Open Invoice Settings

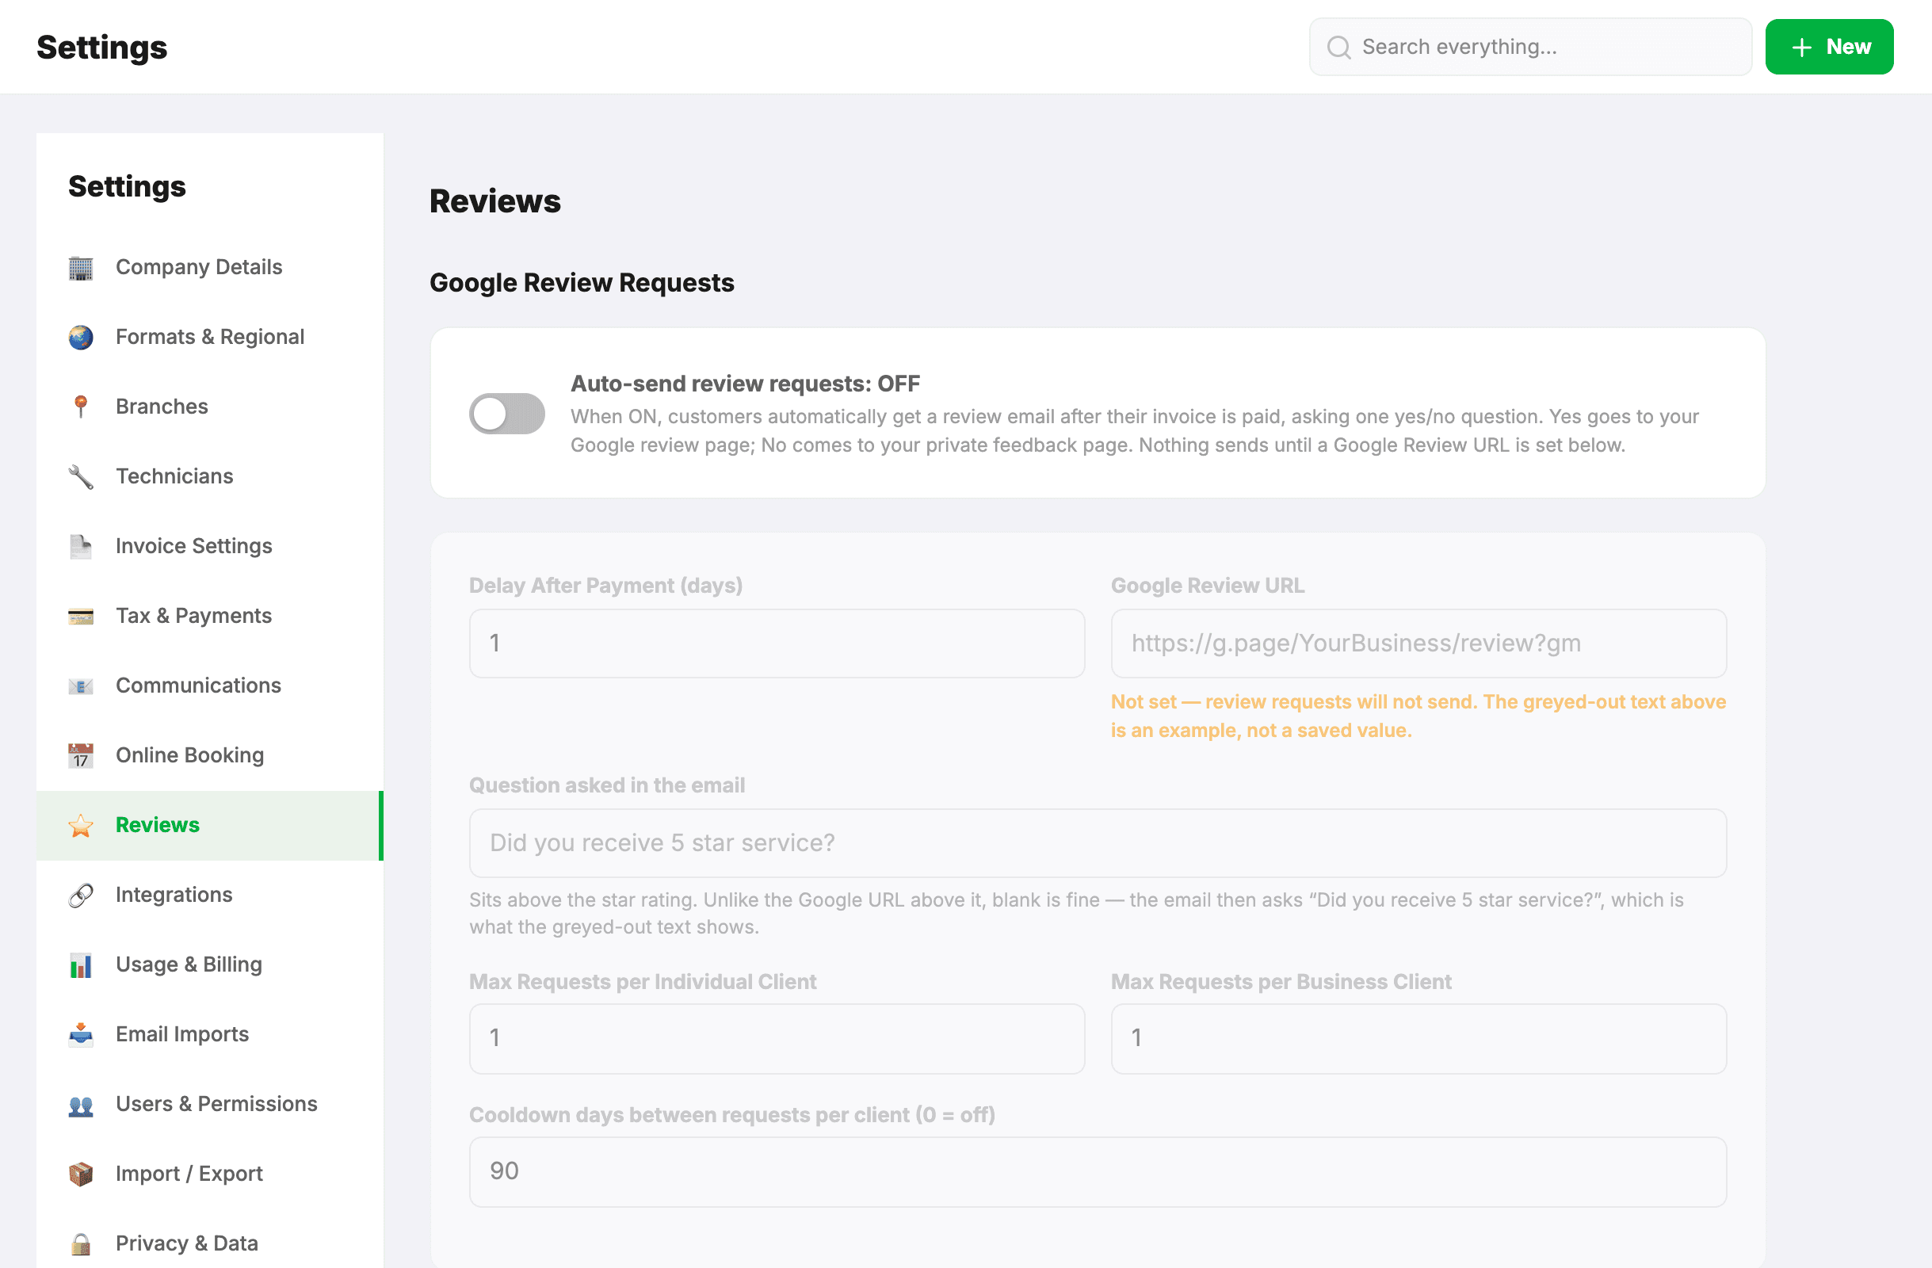(x=209, y=547)
